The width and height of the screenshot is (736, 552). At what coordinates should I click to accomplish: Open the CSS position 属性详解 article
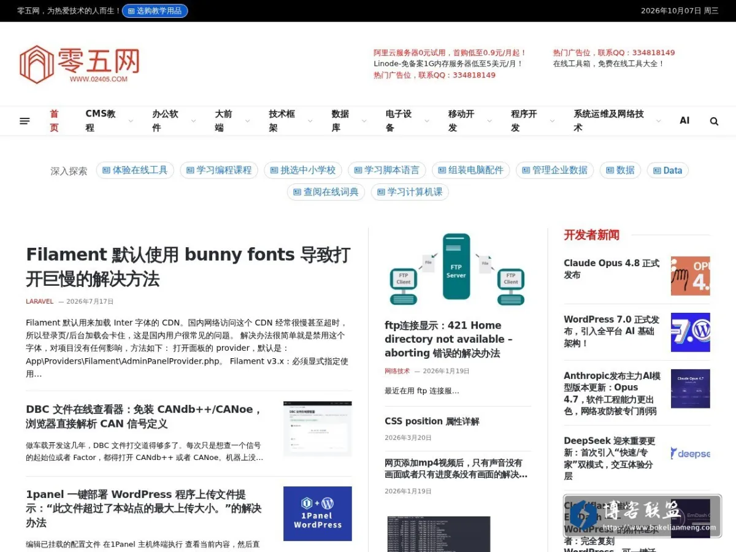pyautogui.click(x=432, y=421)
